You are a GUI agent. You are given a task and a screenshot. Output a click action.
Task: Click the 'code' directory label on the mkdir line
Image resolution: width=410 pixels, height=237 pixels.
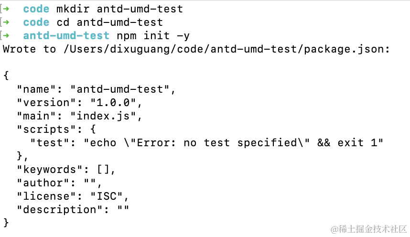[36, 9]
